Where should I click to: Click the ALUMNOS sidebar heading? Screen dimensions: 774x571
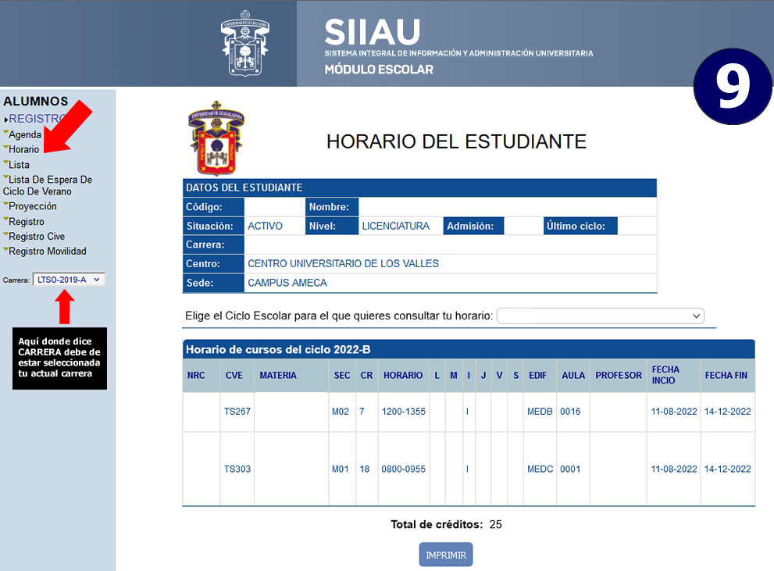(x=36, y=102)
